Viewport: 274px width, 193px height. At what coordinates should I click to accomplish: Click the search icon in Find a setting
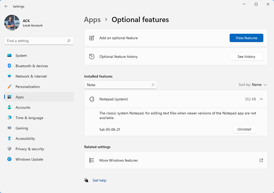(69, 41)
